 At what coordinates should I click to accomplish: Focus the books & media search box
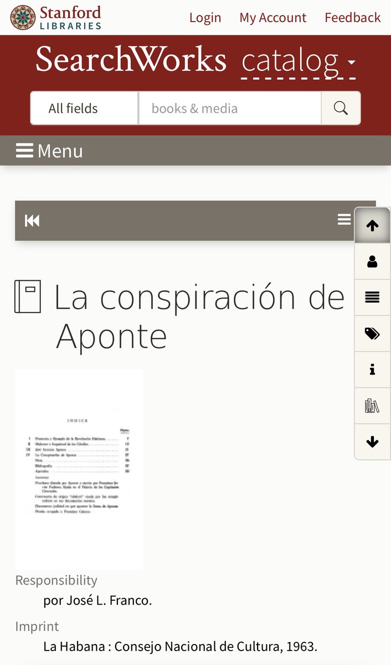(x=230, y=108)
